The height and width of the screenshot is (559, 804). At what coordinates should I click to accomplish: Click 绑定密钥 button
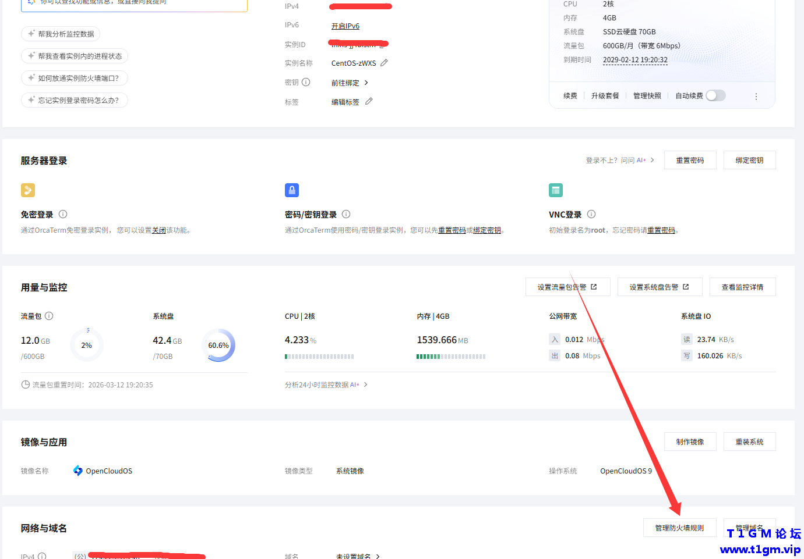point(749,160)
